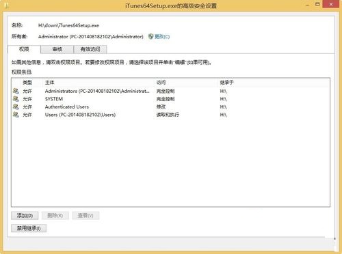Click 完全控制 access in Administrators row

[166, 91]
